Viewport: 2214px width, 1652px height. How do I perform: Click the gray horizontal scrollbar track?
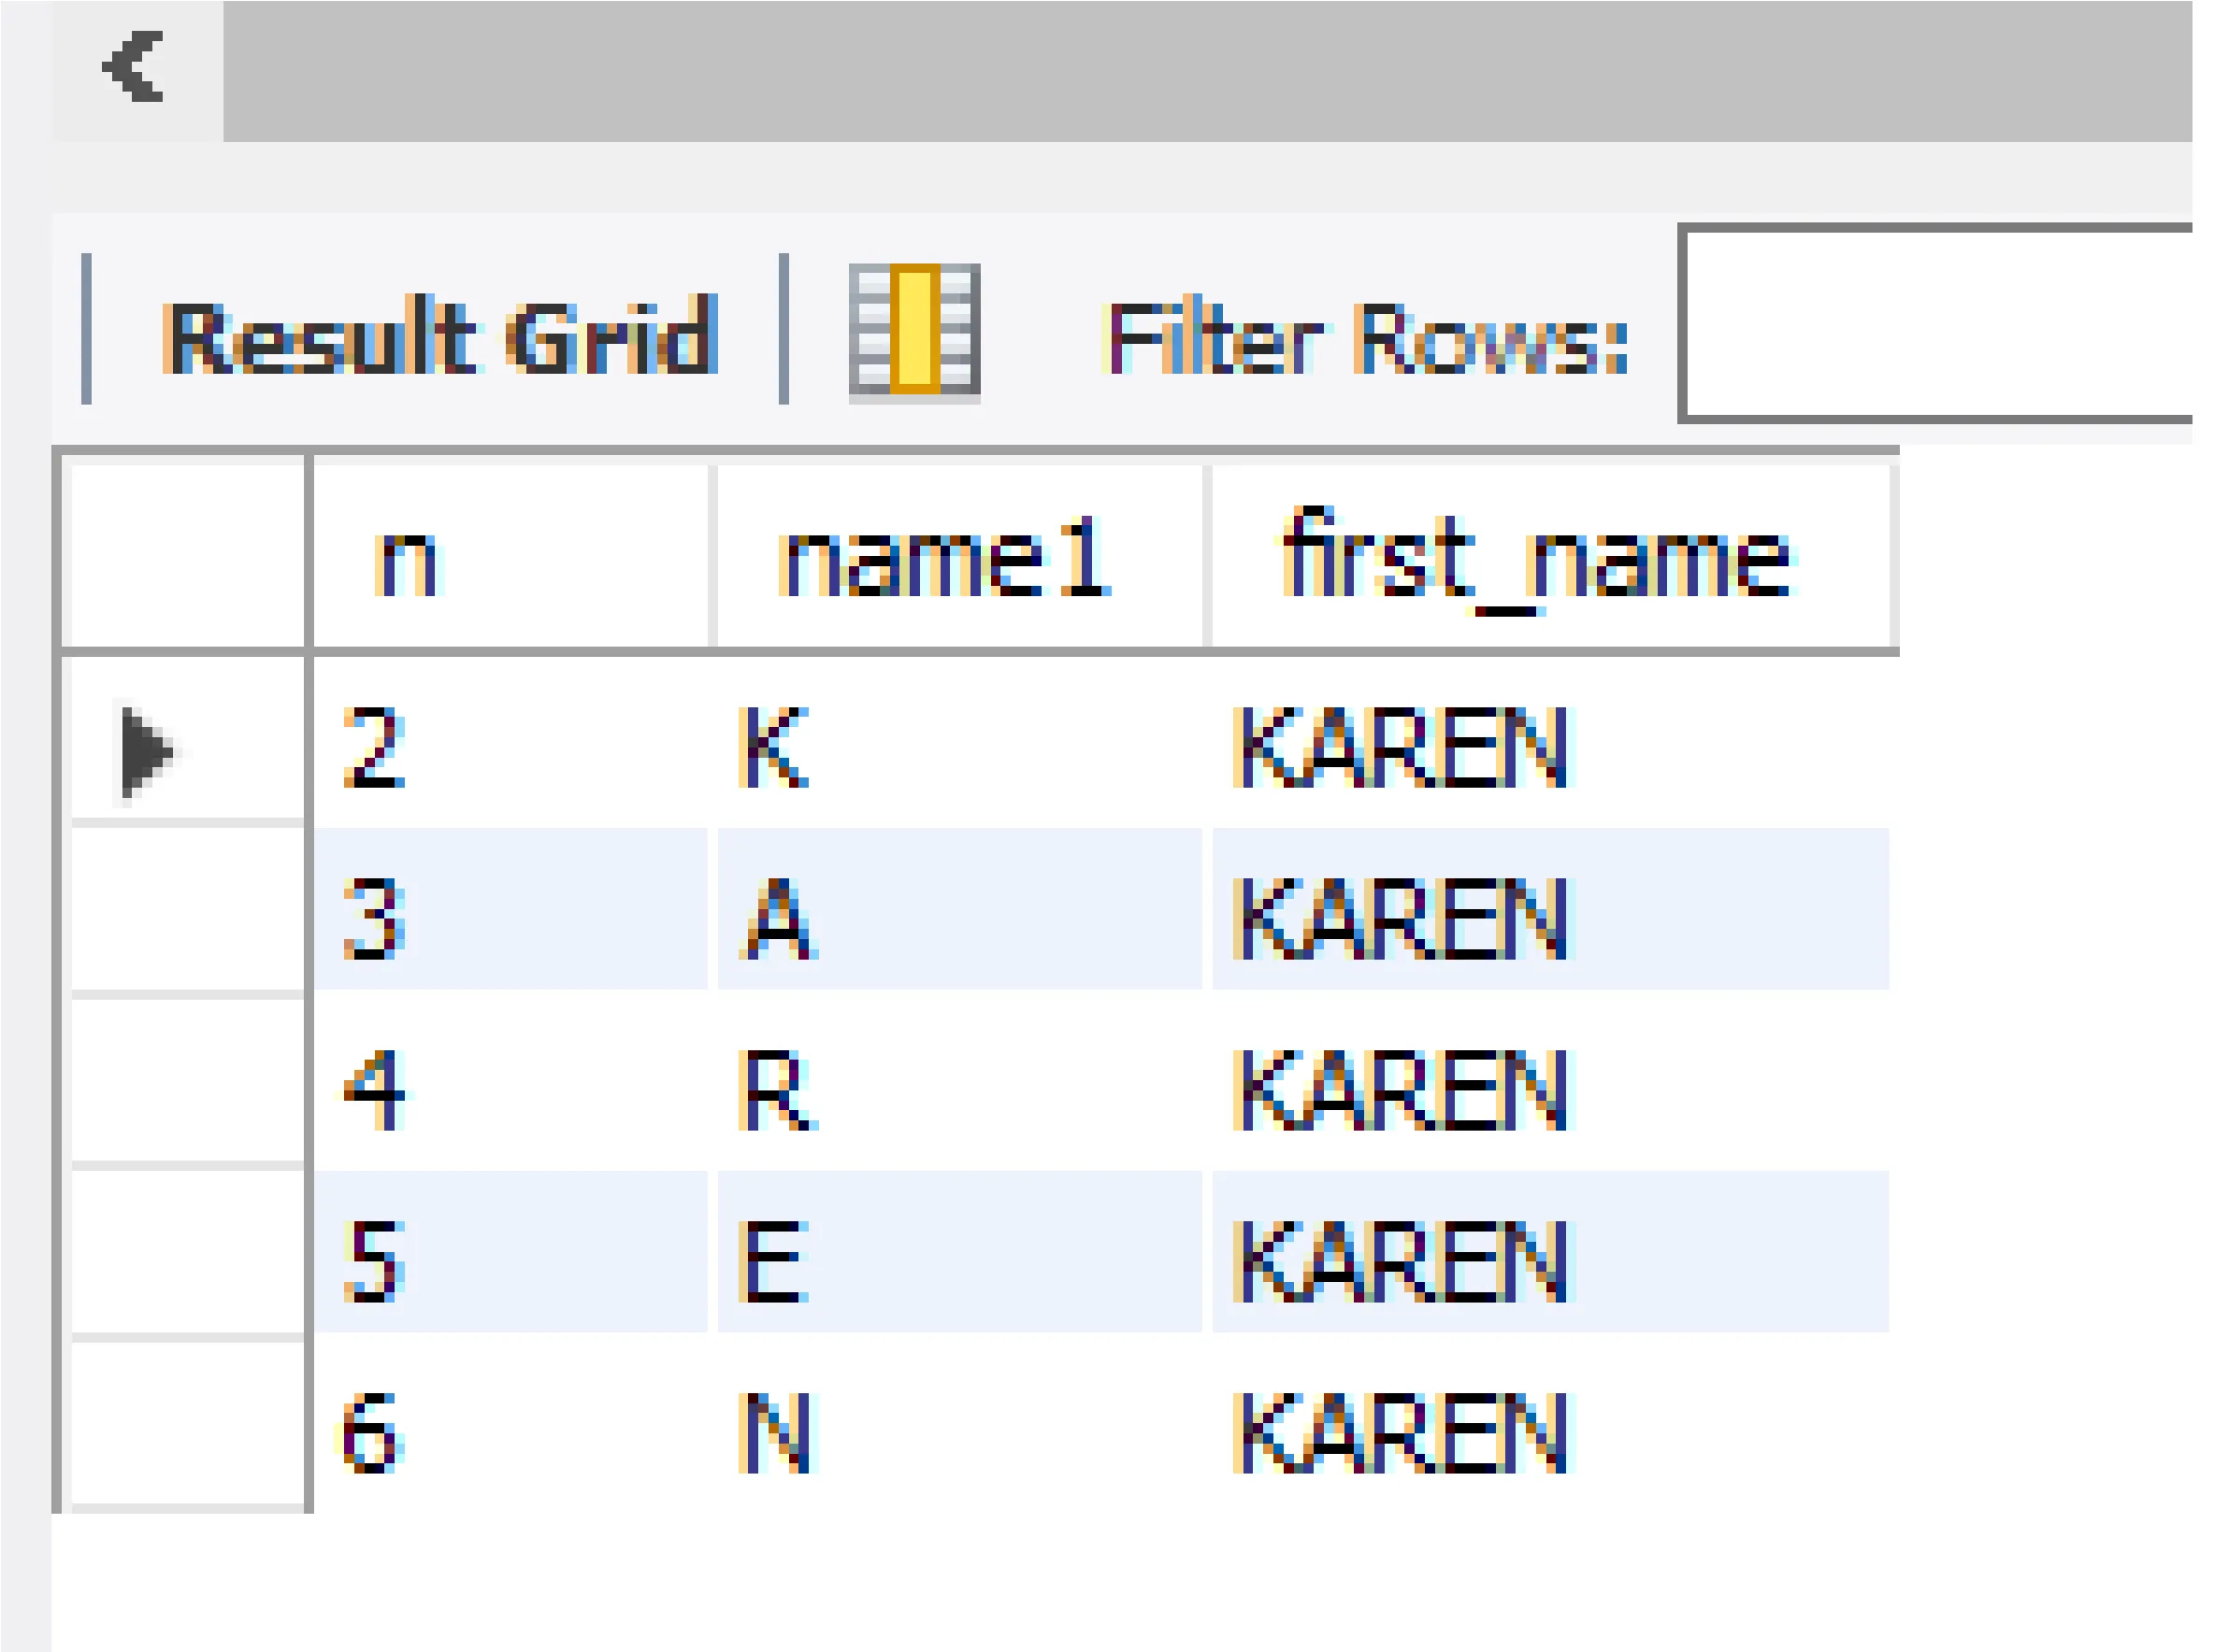point(1200,70)
